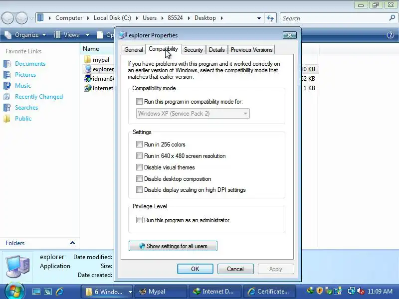Open Searches in Favorite Links

[x=26, y=108]
